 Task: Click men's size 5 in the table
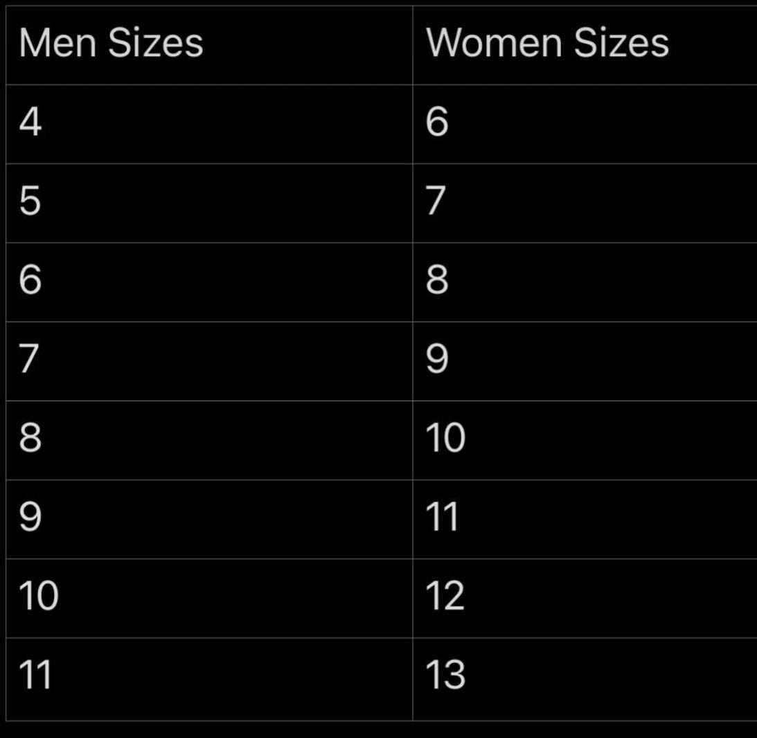[30, 202]
